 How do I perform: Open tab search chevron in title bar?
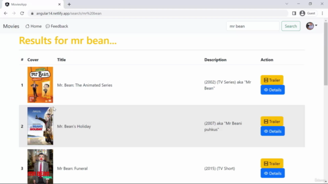286,4
